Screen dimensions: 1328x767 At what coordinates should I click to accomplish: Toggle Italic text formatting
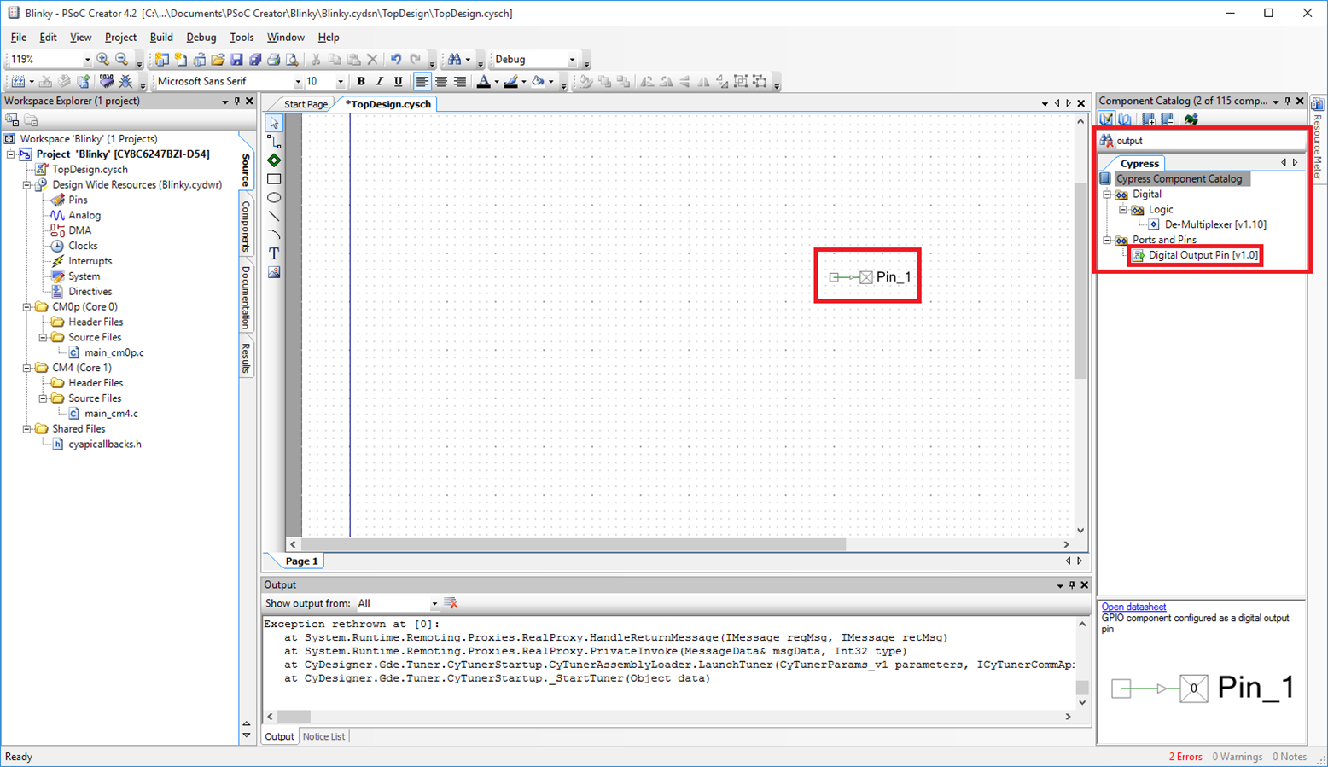pos(380,82)
